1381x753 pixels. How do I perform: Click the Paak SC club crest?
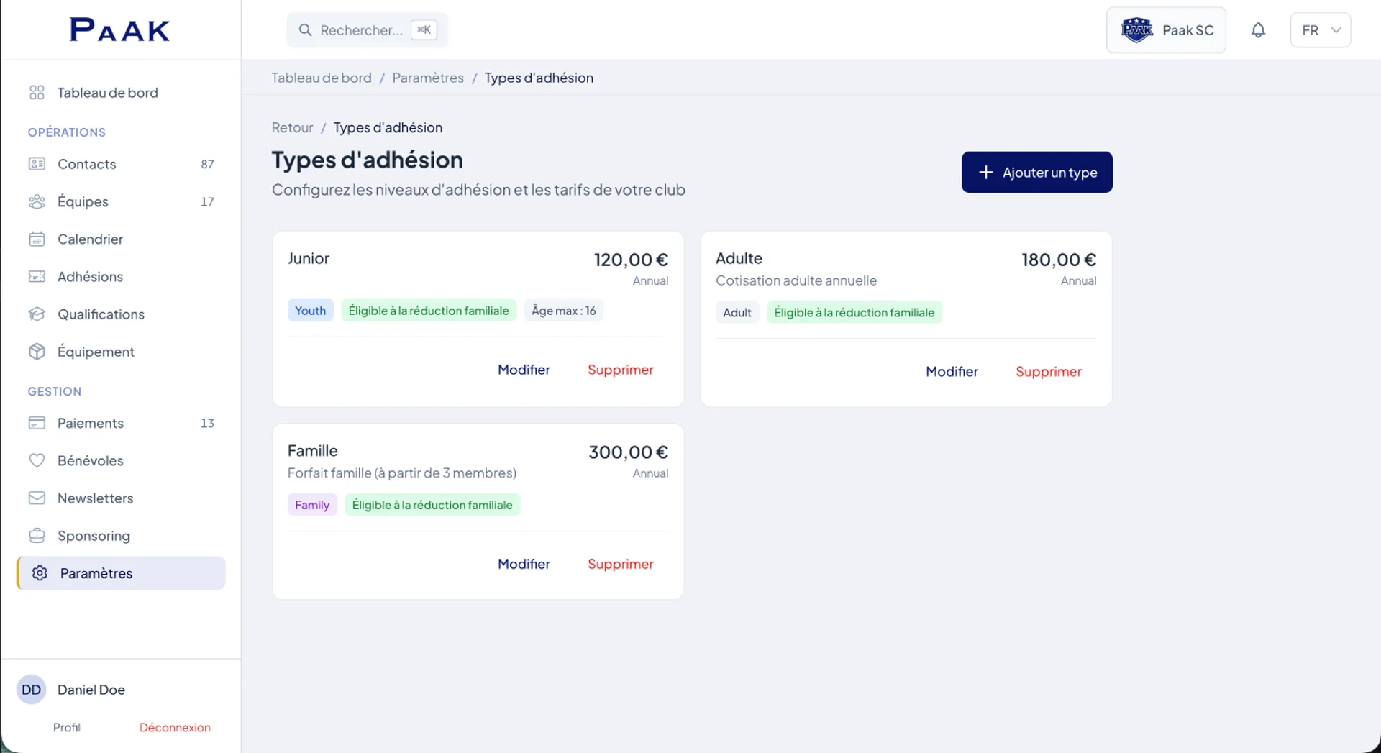coord(1136,29)
